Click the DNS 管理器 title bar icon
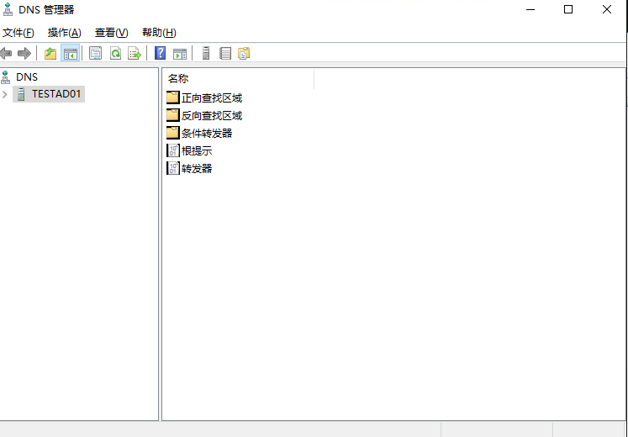Image resolution: width=628 pixels, height=437 pixels. click(x=8, y=9)
